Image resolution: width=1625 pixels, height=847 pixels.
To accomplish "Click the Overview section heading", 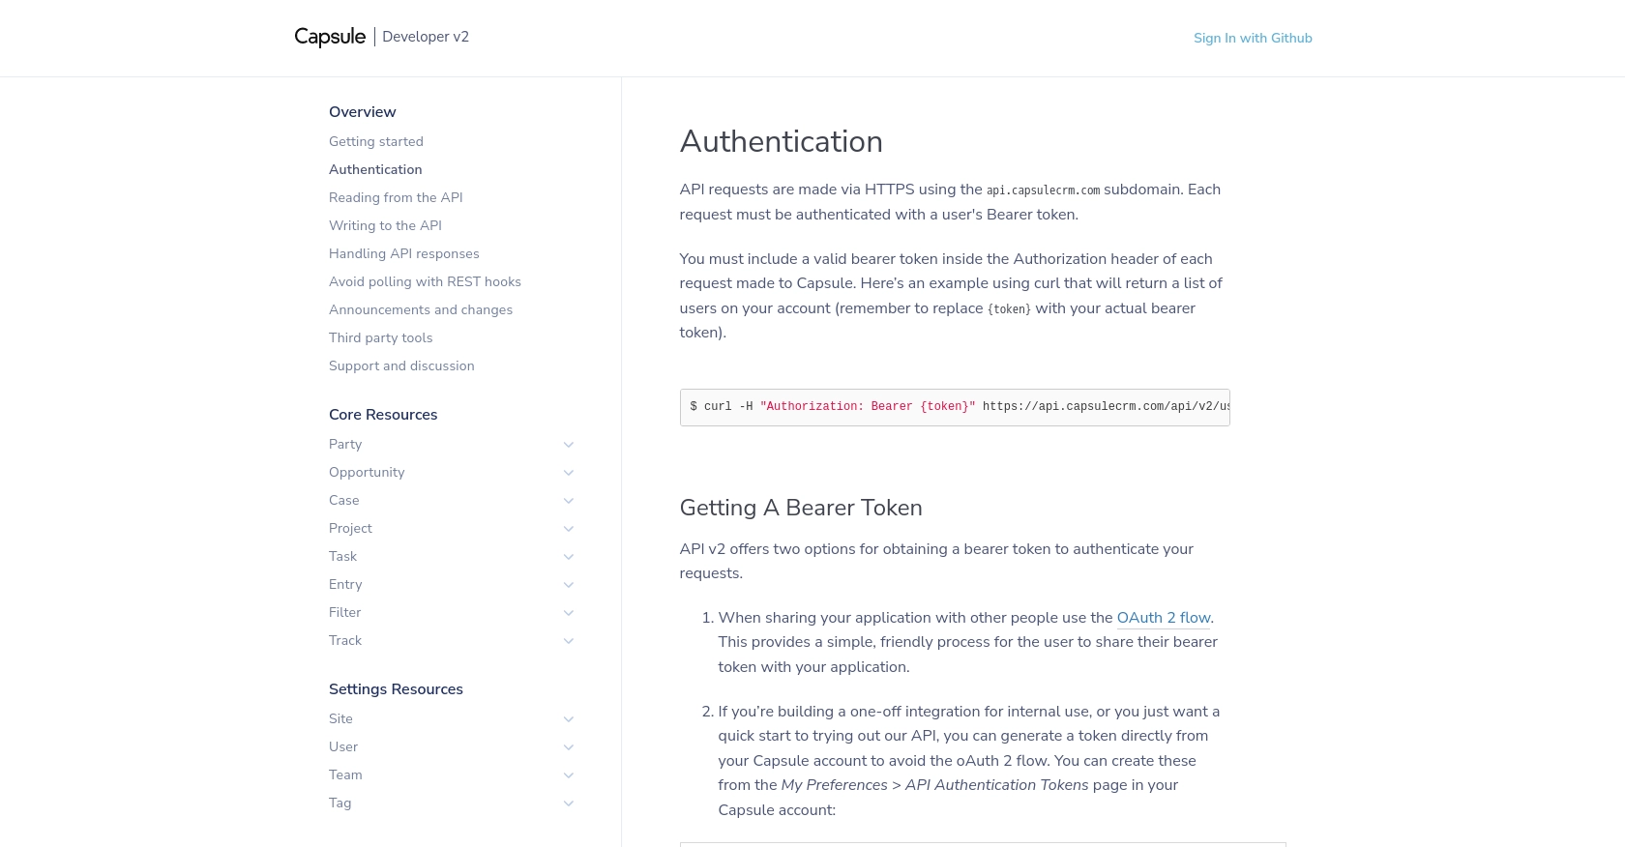I will [363, 112].
